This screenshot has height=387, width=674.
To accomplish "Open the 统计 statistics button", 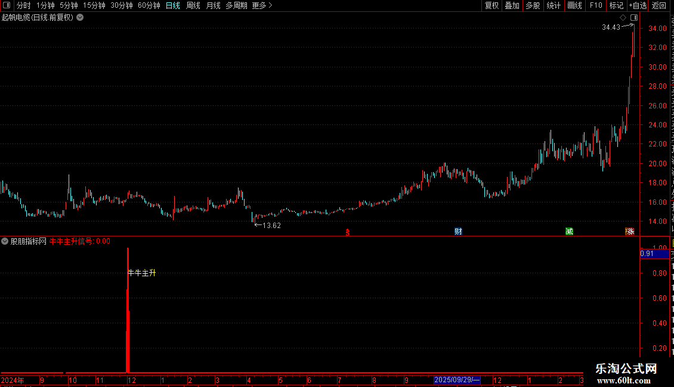I will click(553, 5).
